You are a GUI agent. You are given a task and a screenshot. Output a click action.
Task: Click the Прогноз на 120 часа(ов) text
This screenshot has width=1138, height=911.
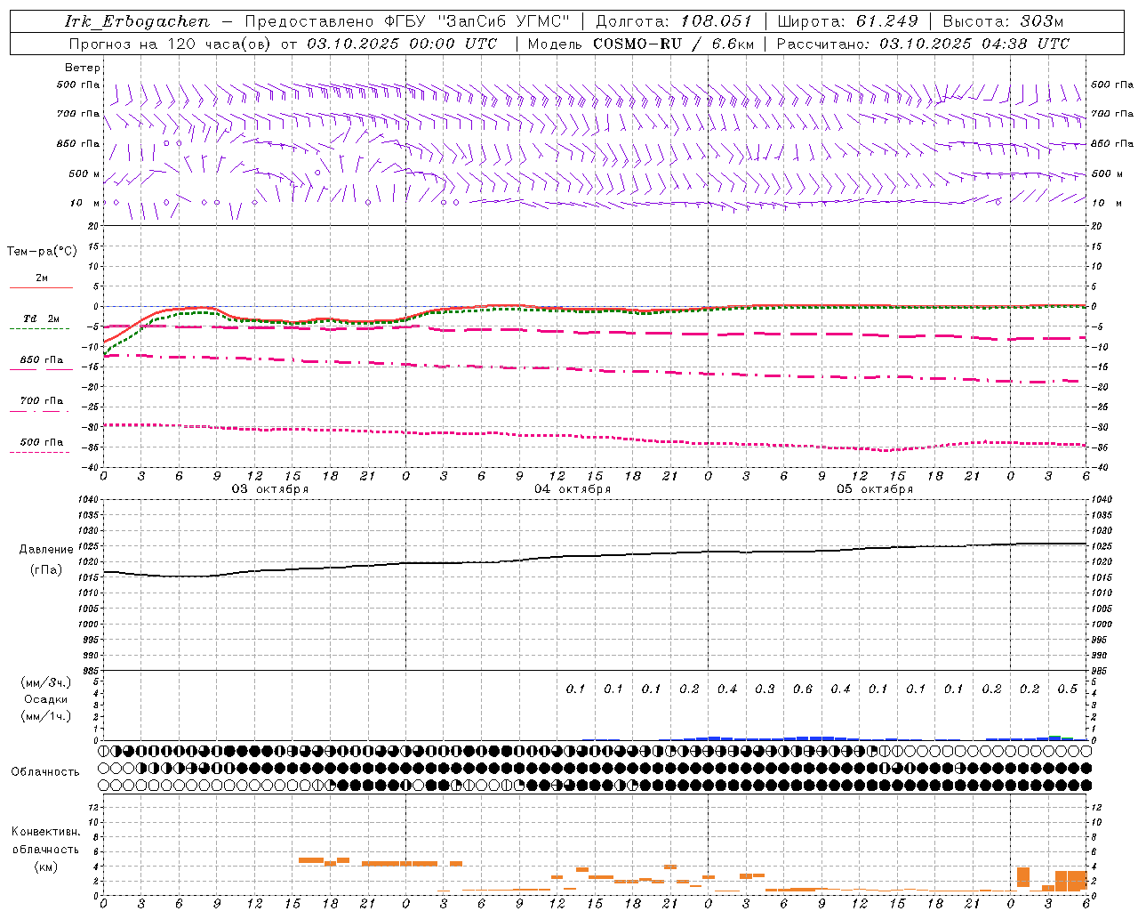(172, 44)
